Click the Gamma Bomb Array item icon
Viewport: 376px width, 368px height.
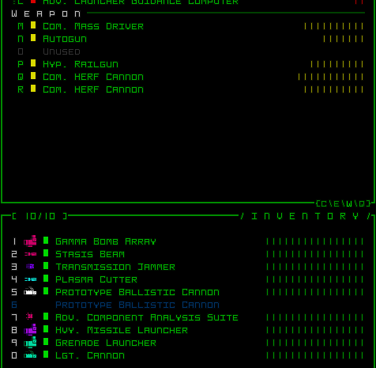(x=30, y=241)
